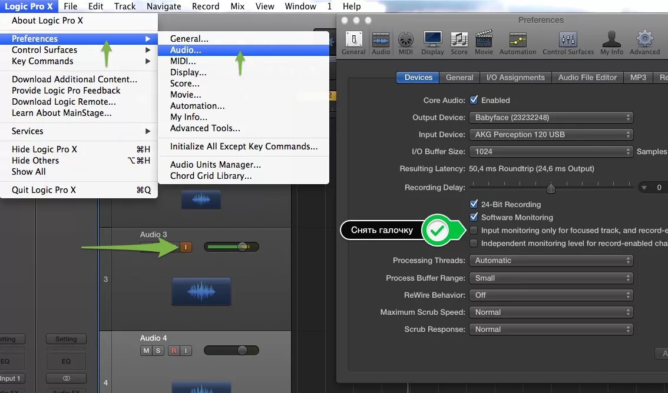Open Process Buffer Range dropdown
Screen dimensions: 668x393
coord(551,278)
